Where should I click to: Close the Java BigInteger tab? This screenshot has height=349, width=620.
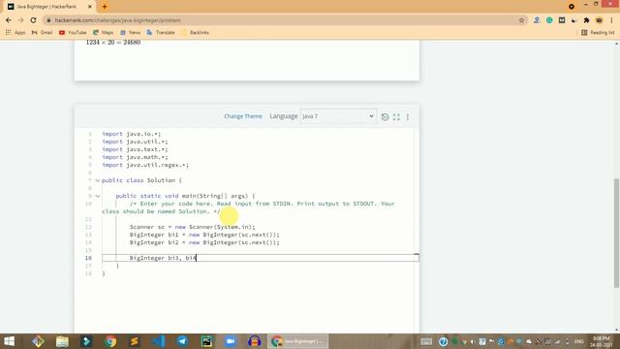coord(90,7)
